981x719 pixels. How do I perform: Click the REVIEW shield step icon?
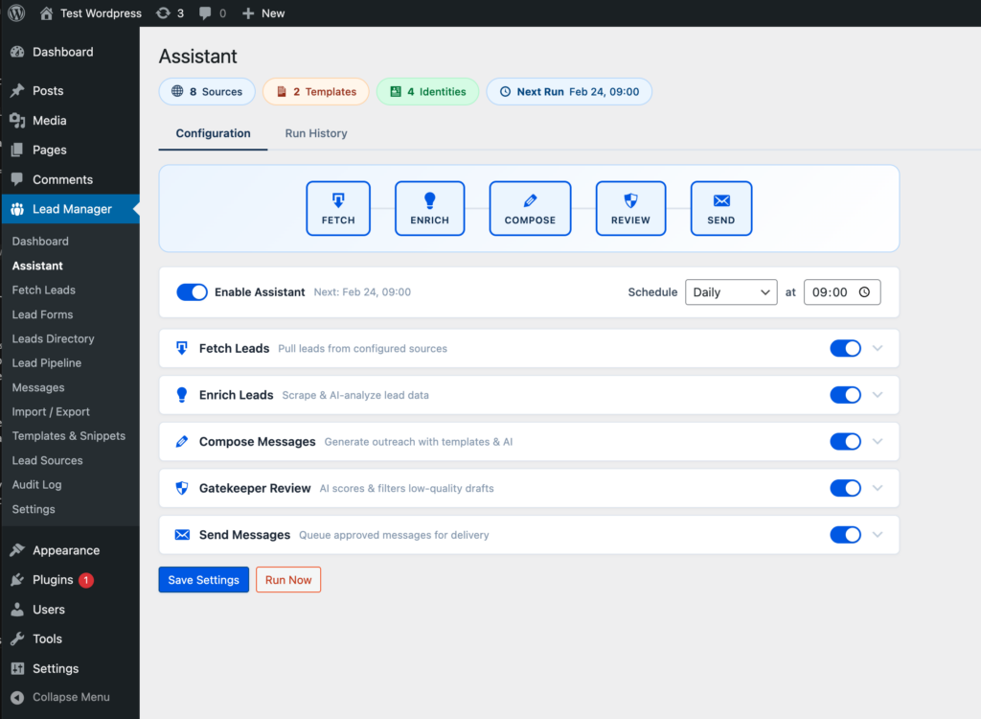click(x=630, y=208)
